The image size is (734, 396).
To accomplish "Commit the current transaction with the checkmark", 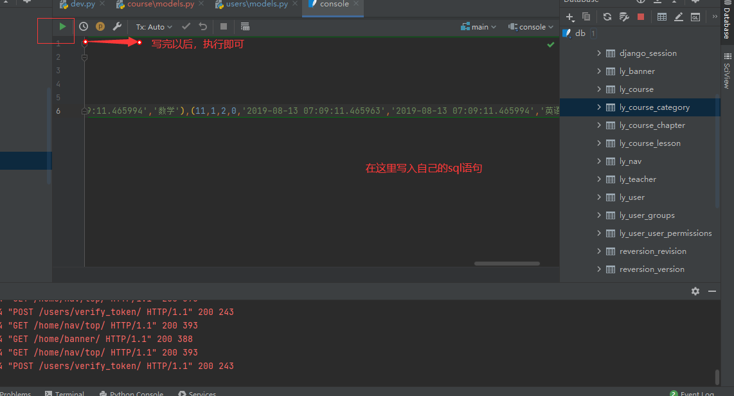I will tap(186, 26).
